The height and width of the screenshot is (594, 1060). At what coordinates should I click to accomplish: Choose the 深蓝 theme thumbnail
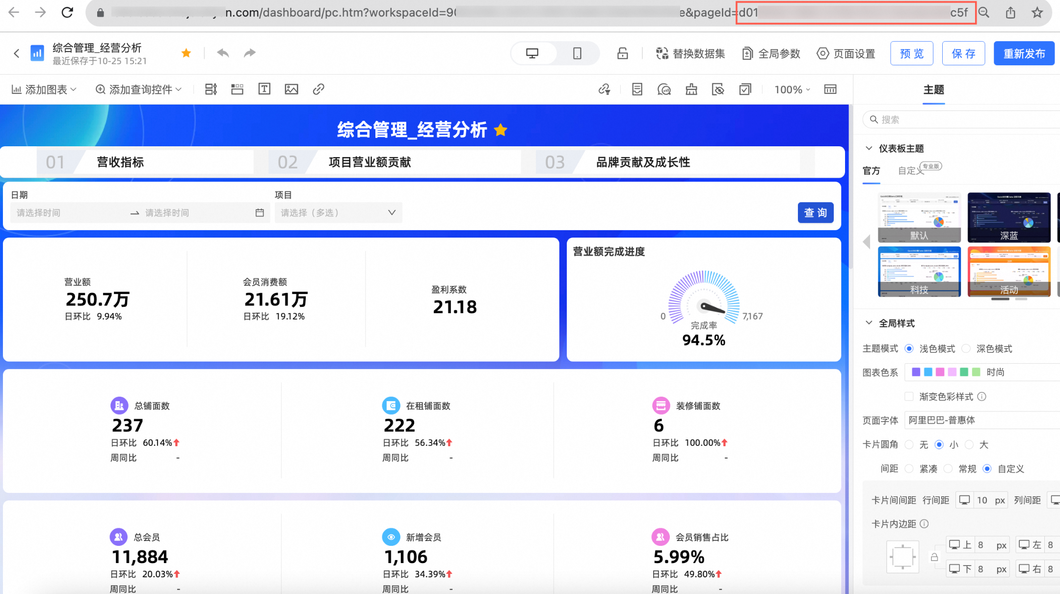click(1009, 217)
